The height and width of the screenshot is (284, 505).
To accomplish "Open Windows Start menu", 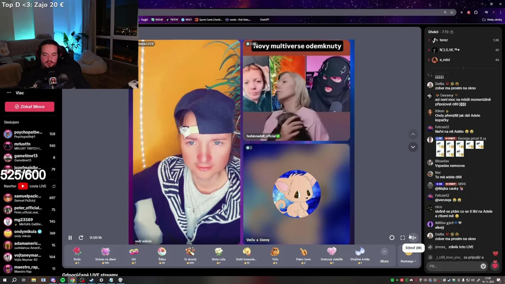I will click(4, 280).
